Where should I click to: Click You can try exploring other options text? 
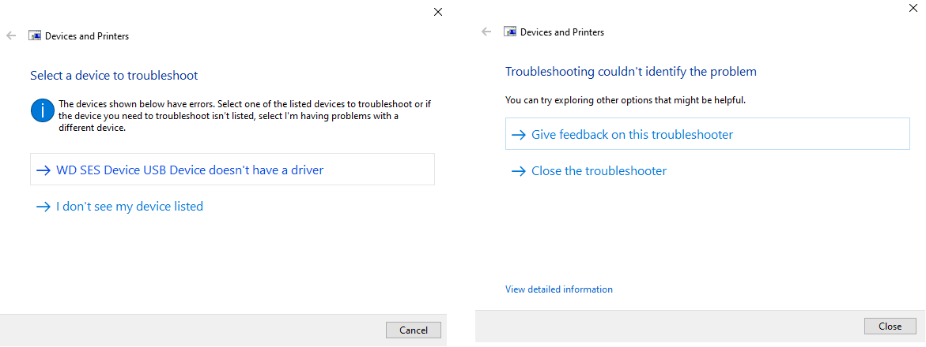(626, 100)
